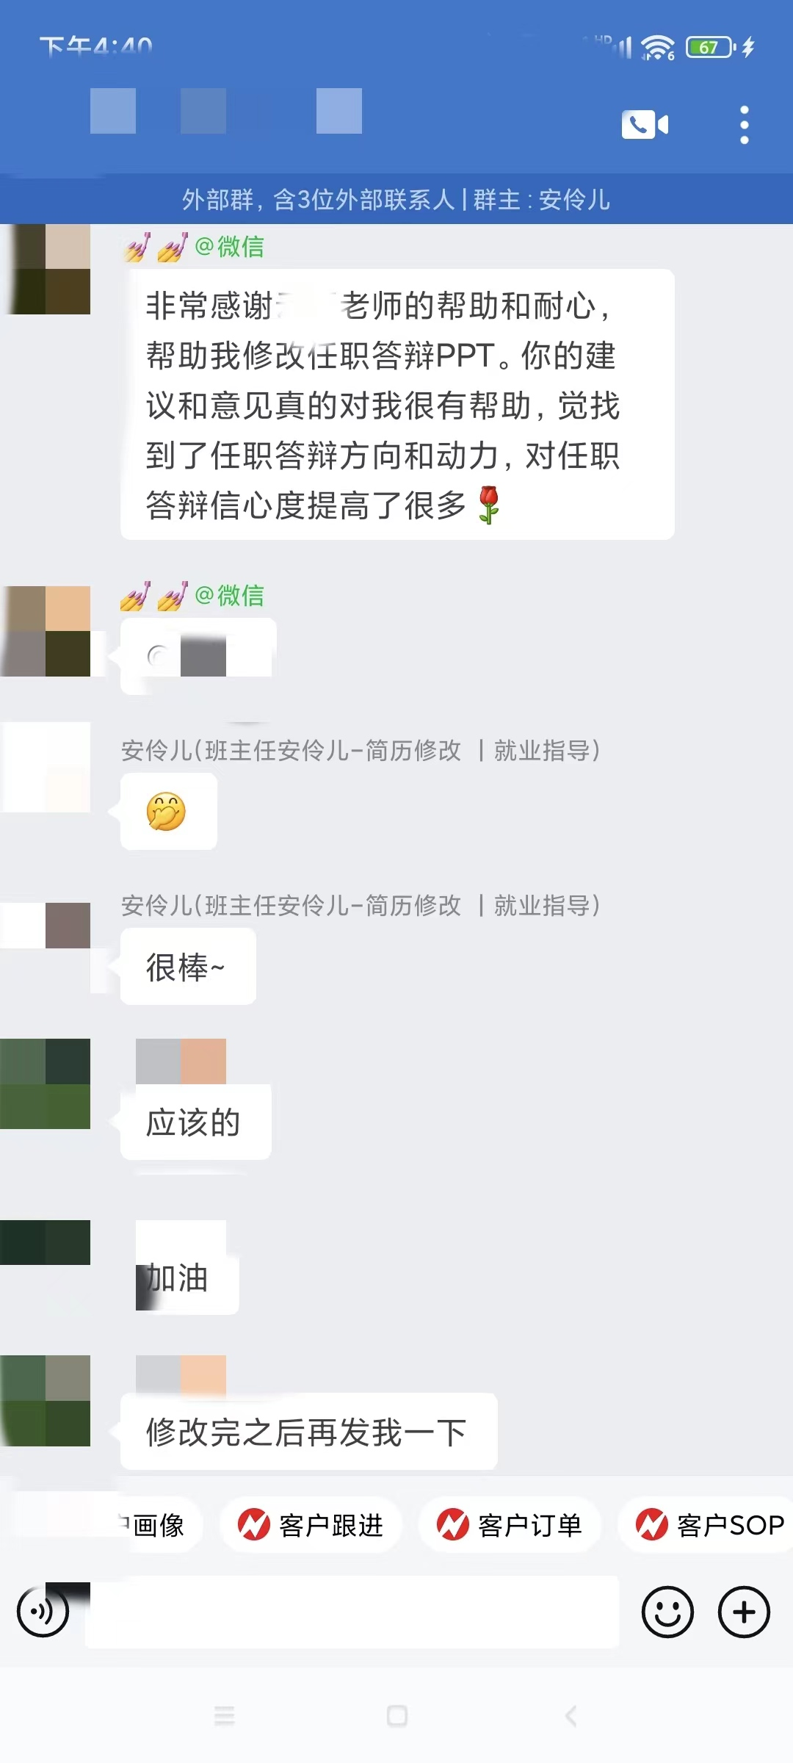Open the three-dot more options menu

(744, 125)
